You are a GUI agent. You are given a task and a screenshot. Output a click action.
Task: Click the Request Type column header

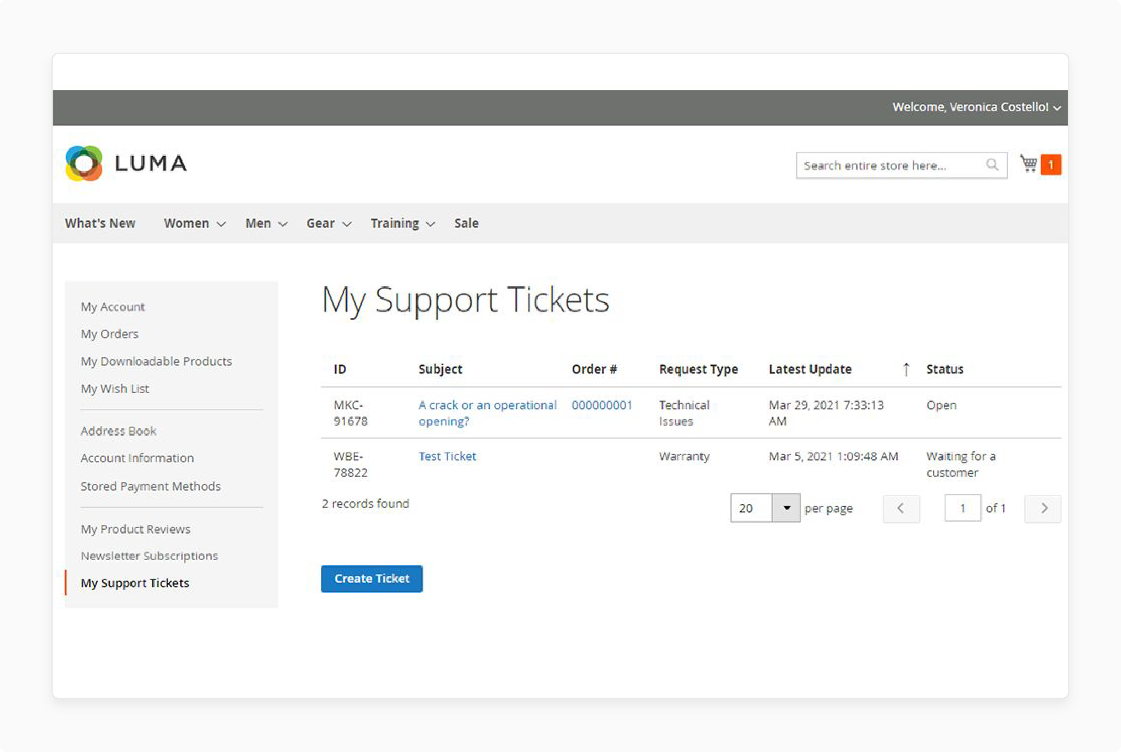pyautogui.click(x=698, y=369)
